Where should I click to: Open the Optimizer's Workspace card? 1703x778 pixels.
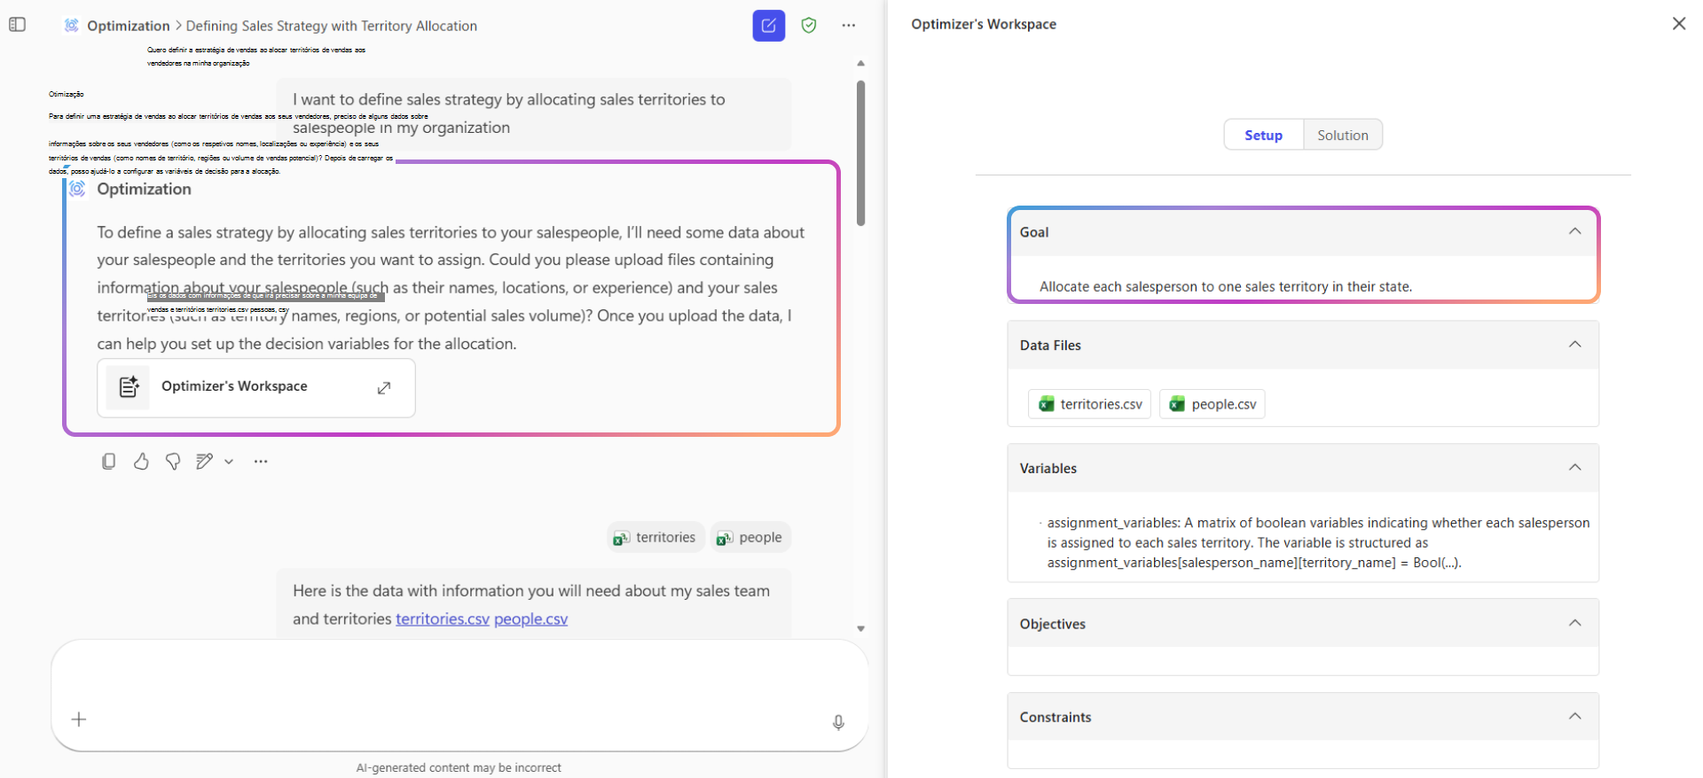pyautogui.click(x=256, y=387)
